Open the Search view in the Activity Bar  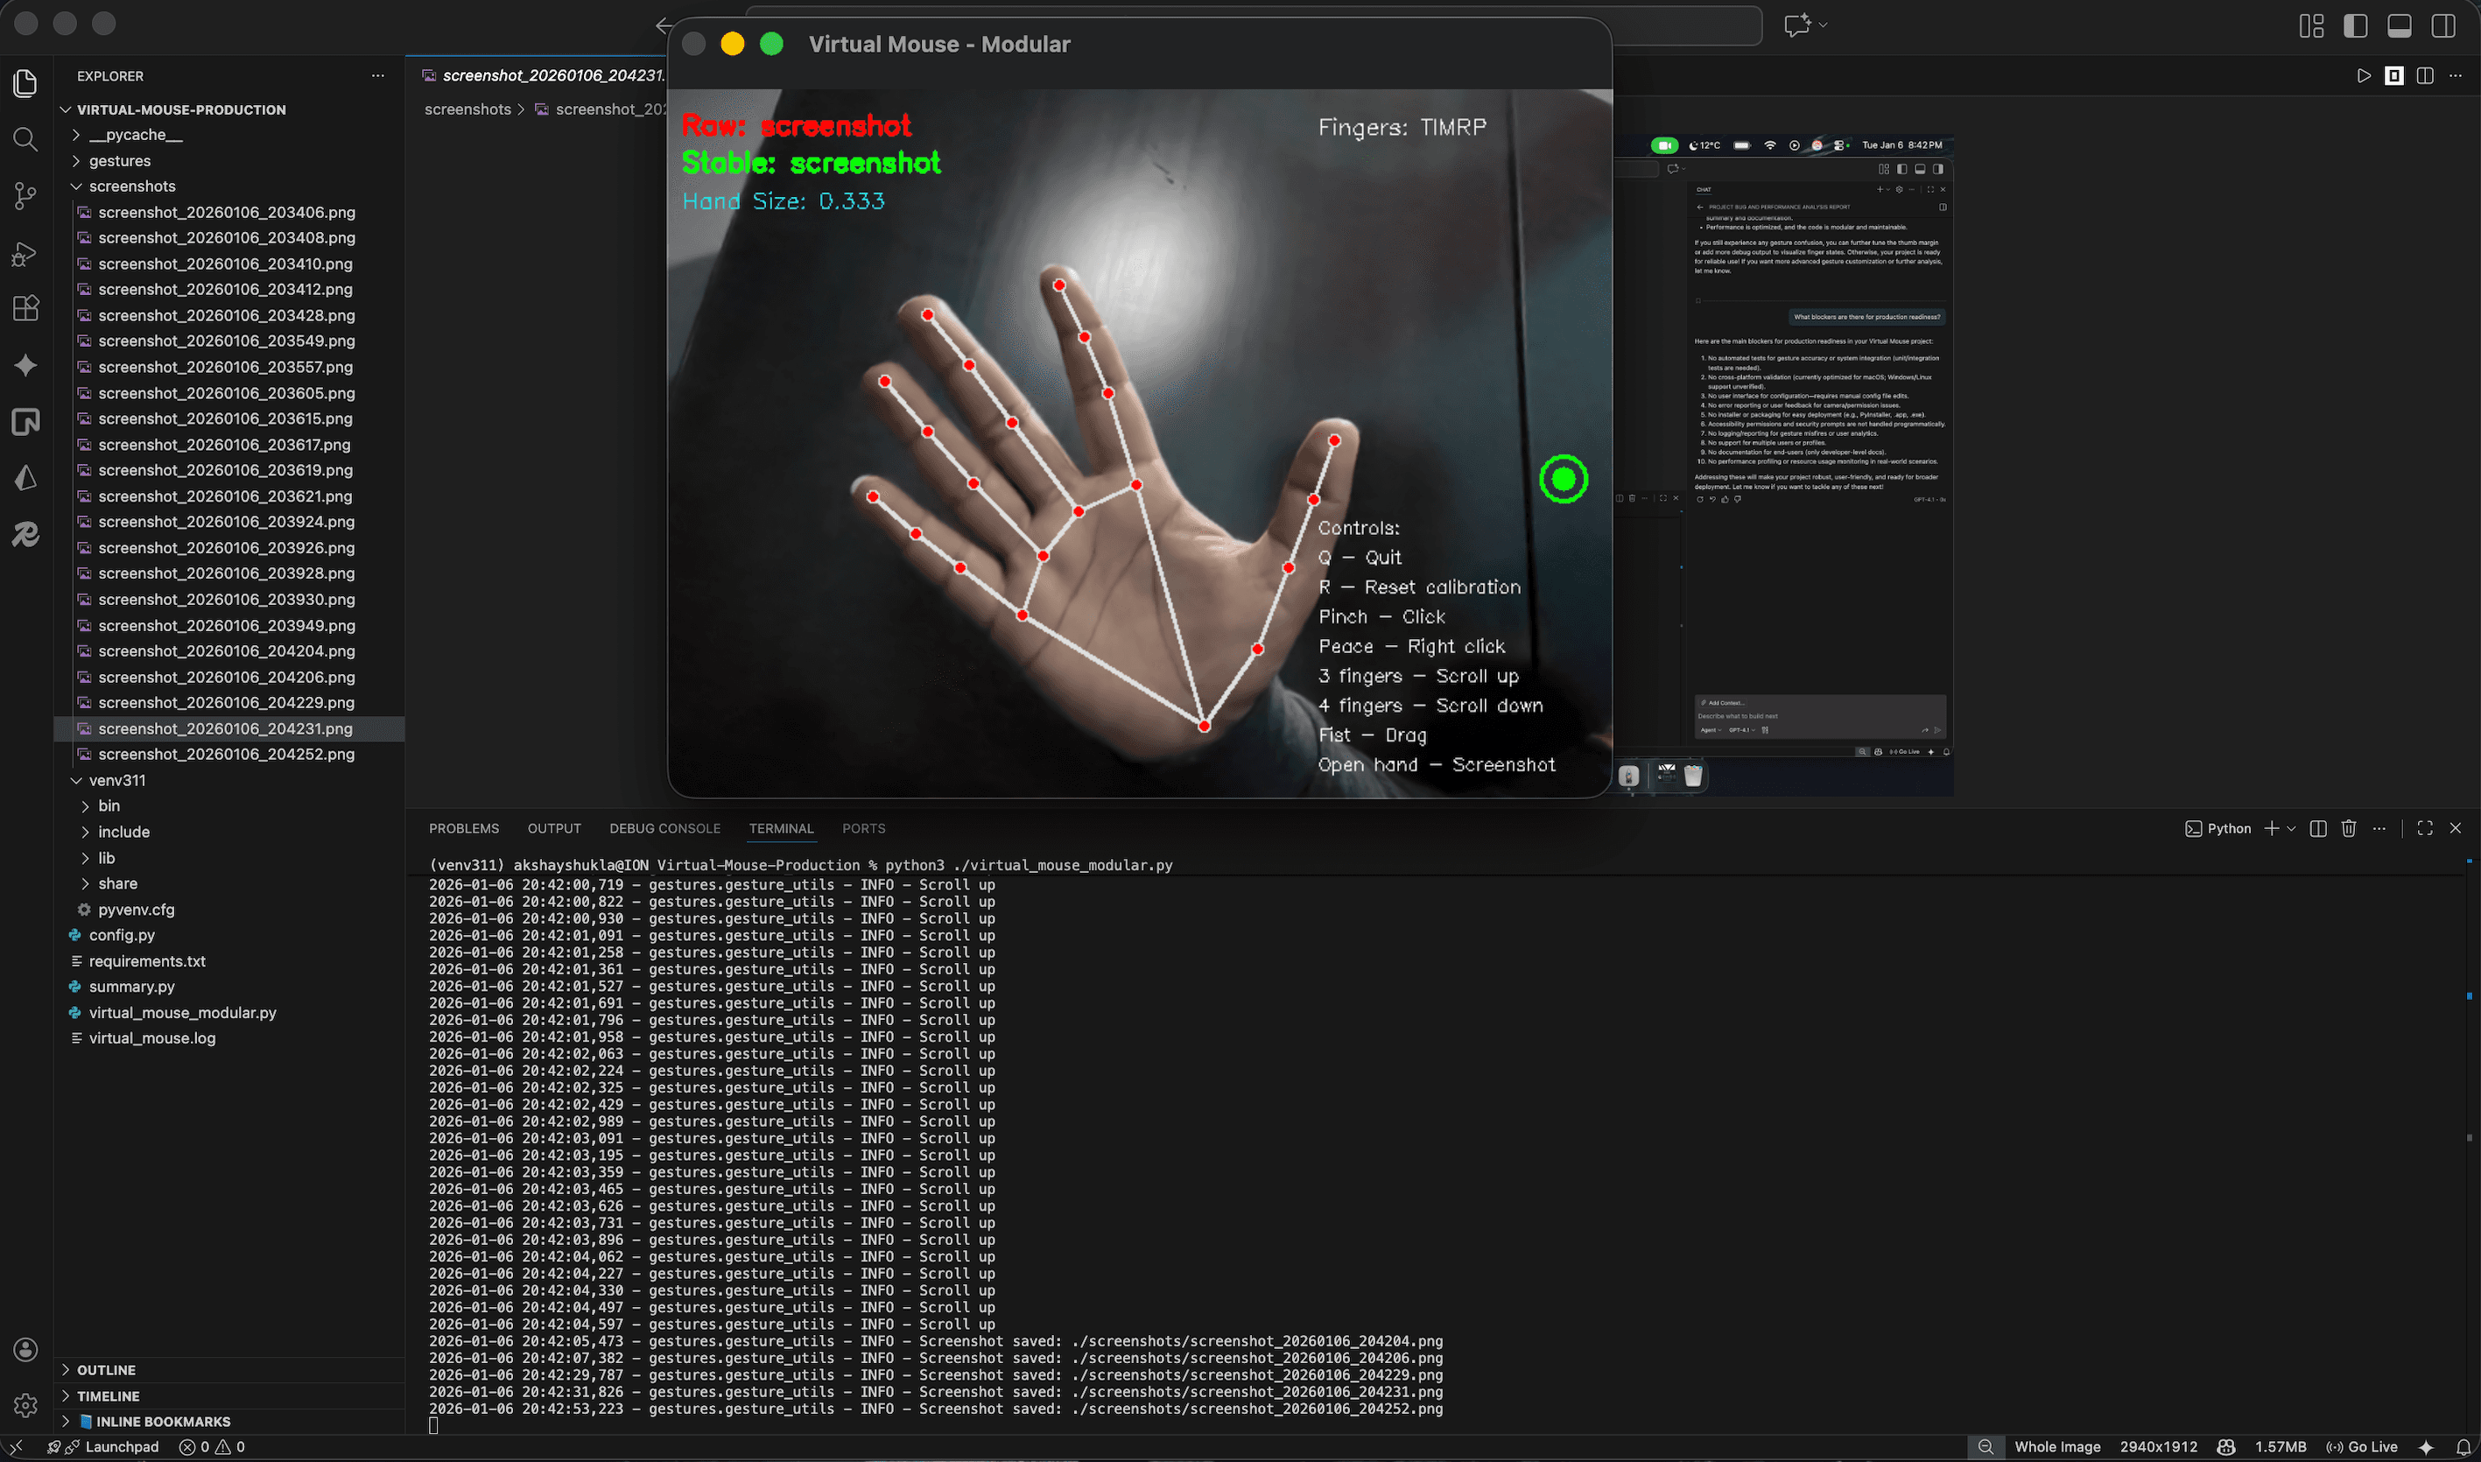coord(25,139)
